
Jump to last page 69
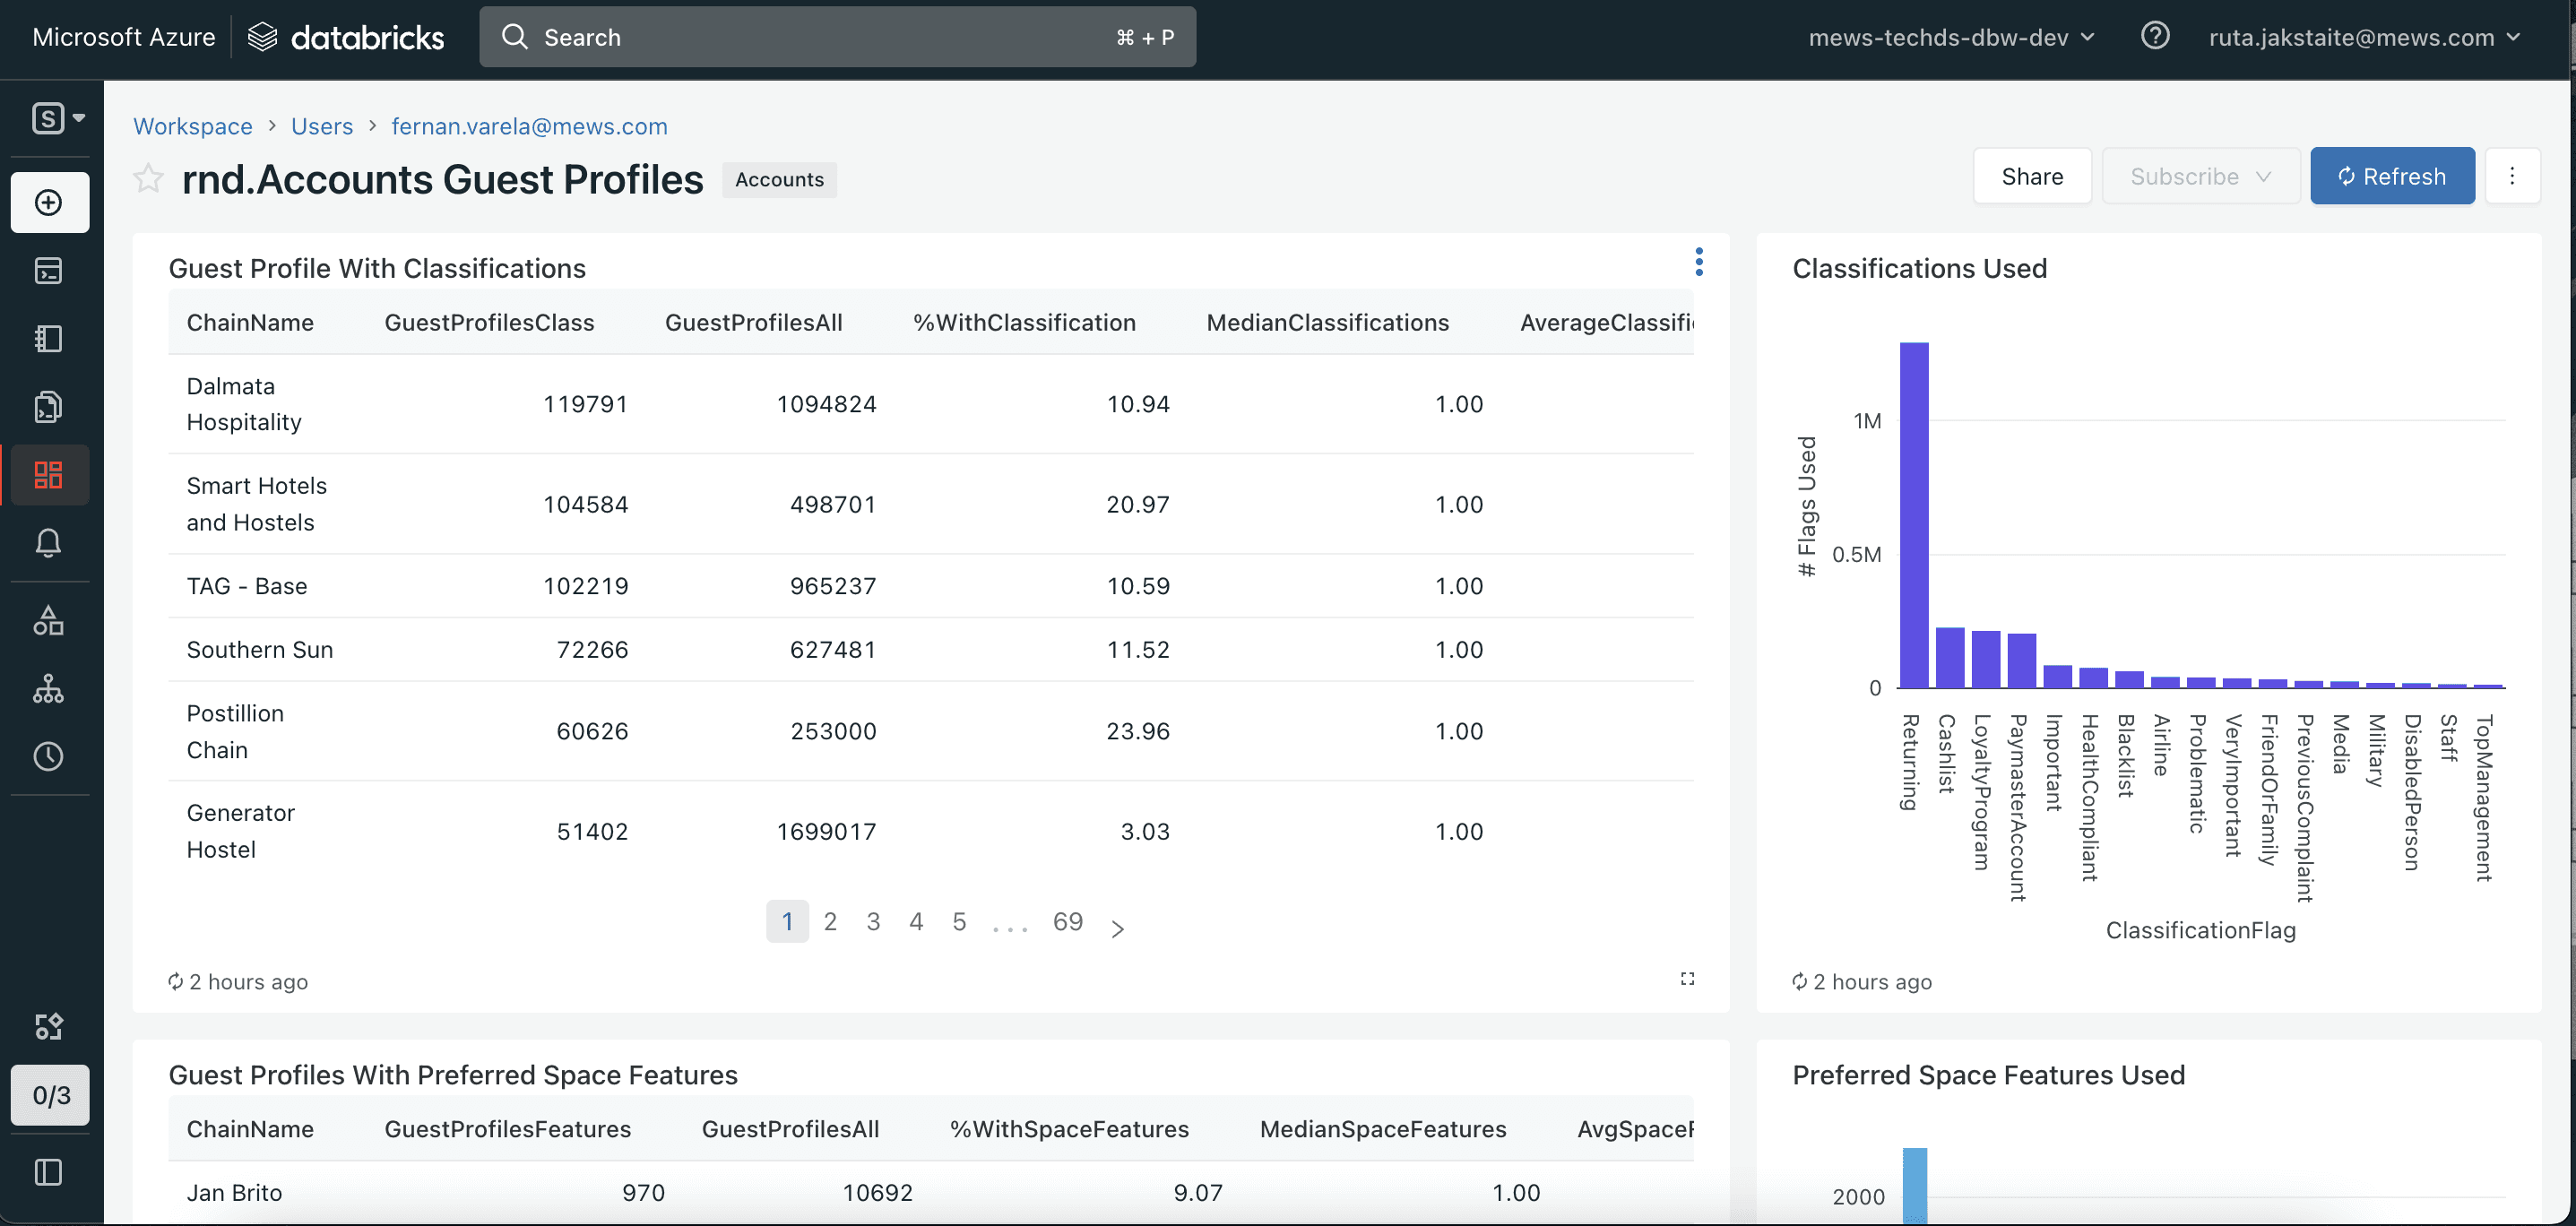(x=1068, y=921)
